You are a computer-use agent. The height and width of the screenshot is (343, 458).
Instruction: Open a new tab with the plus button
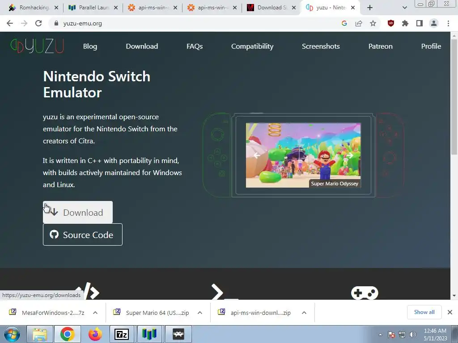(370, 8)
